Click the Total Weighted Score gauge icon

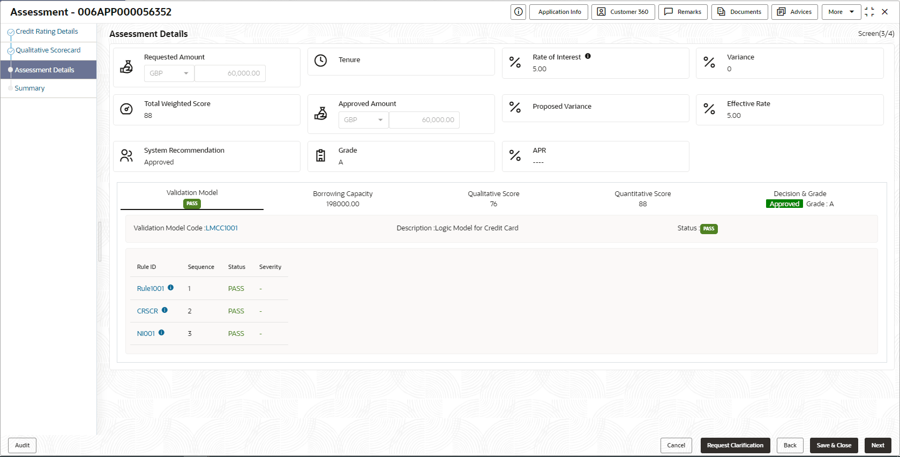pyautogui.click(x=126, y=109)
